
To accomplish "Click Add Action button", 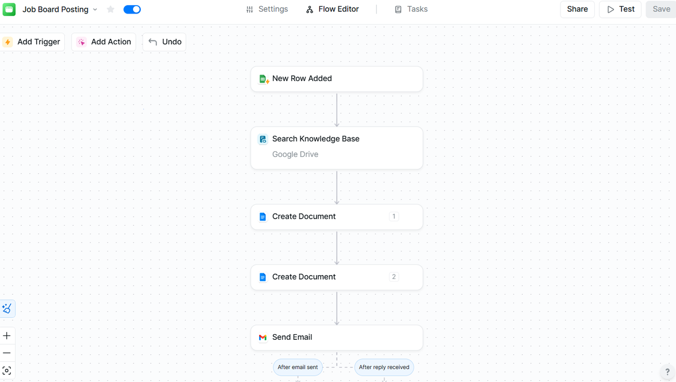I will click(x=104, y=42).
